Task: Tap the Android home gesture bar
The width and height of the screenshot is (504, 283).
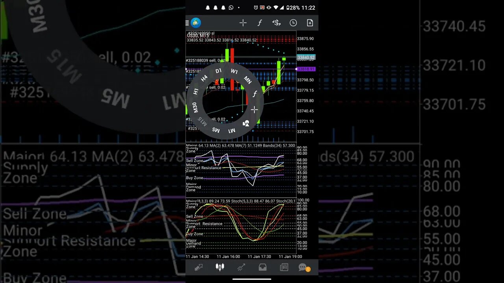Action: coord(252,279)
